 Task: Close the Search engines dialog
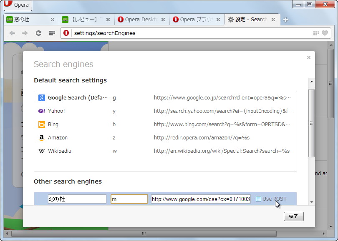[308, 57]
